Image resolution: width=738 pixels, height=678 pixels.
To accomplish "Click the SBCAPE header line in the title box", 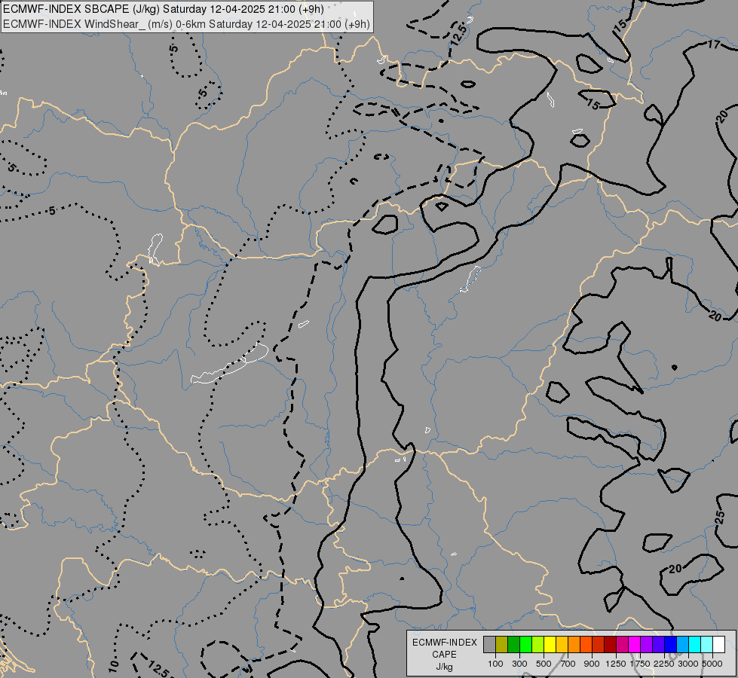I will [x=164, y=9].
